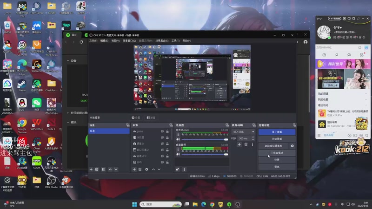372x209 pixels.
Task: Toggle visibility of the browser source
Action: tap(162, 137)
